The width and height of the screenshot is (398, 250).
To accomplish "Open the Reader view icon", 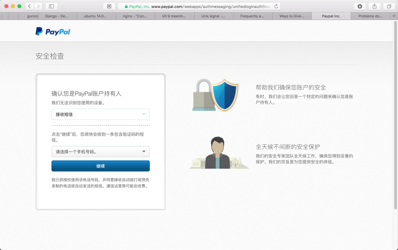I will click(x=109, y=6).
